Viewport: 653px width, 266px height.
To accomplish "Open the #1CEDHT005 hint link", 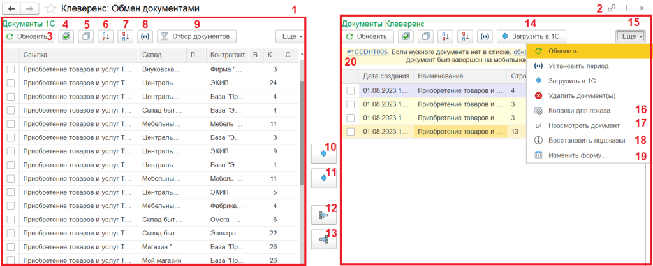I will (367, 52).
